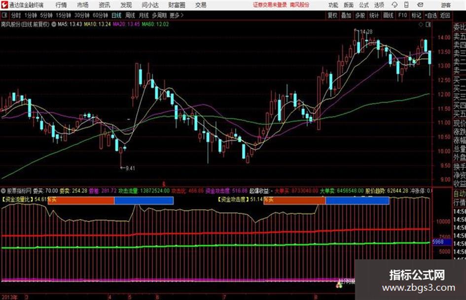This screenshot has width=466, height=300.
Task: Click the 统计 statistics button
Action: pos(374,15)
